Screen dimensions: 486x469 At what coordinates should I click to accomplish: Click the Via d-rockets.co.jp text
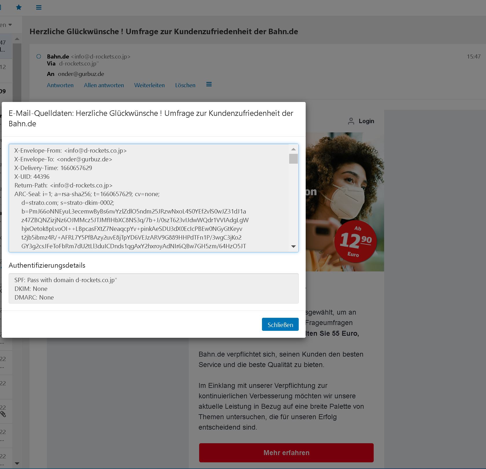(x=73, y=63)
